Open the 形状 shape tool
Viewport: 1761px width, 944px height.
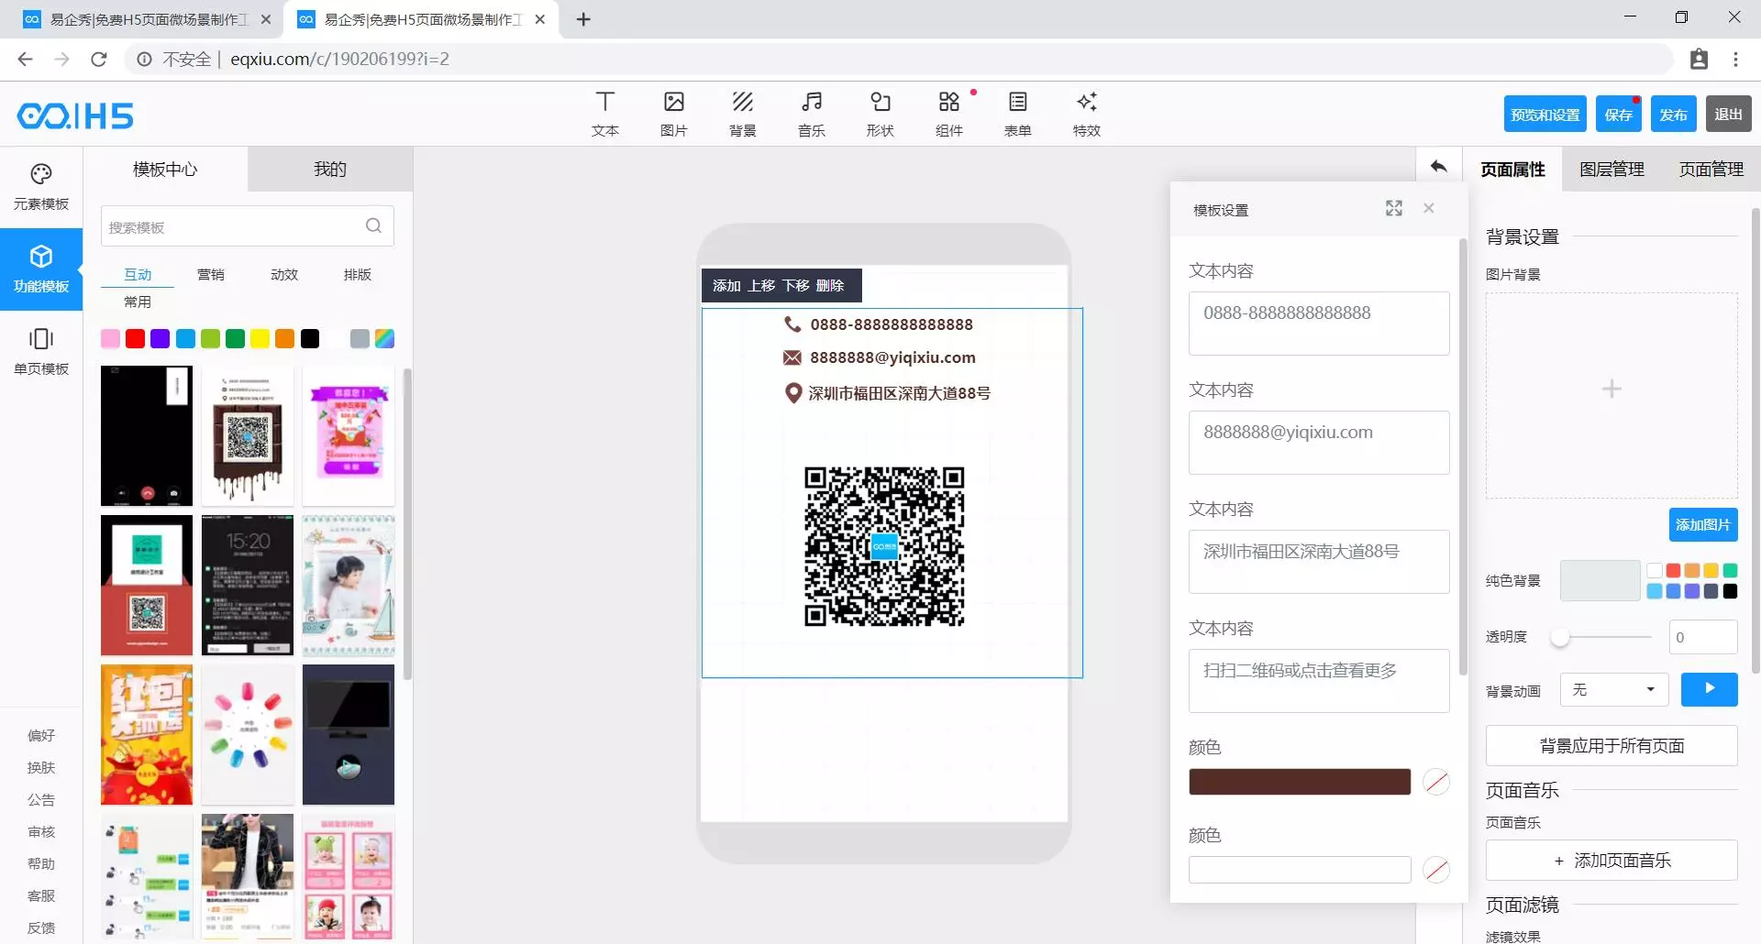pyautogui.click(x=880, y=114)
